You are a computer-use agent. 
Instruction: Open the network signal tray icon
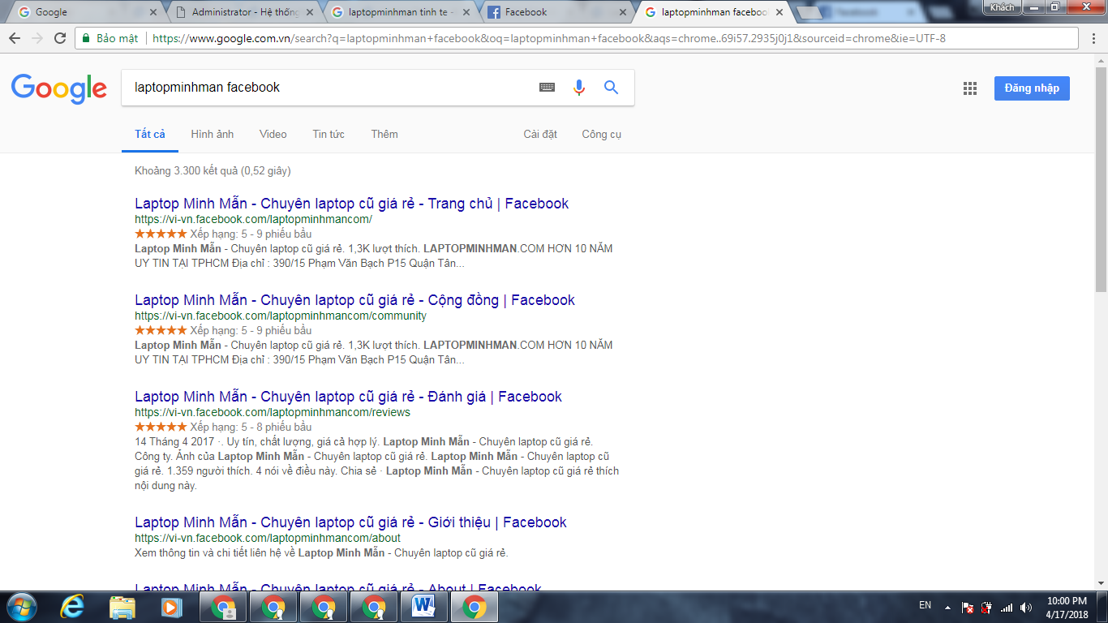(x=1007, y=607)
